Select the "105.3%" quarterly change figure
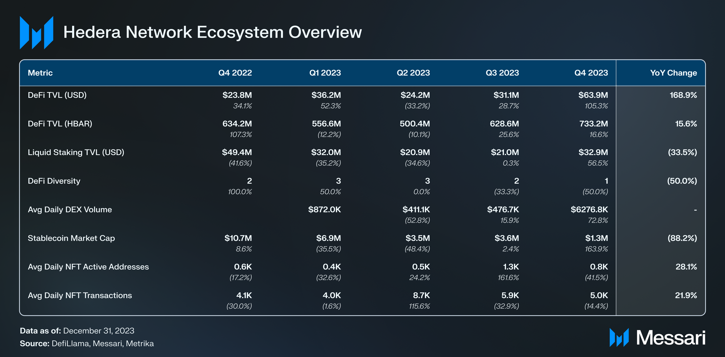The height and width of the screenshot is (357, 725). [596, 106]
